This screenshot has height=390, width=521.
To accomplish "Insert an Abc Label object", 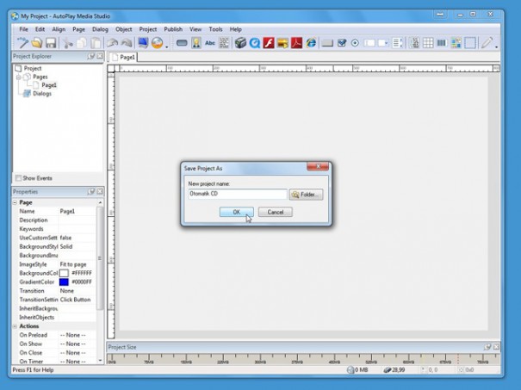I will (210, 43).
